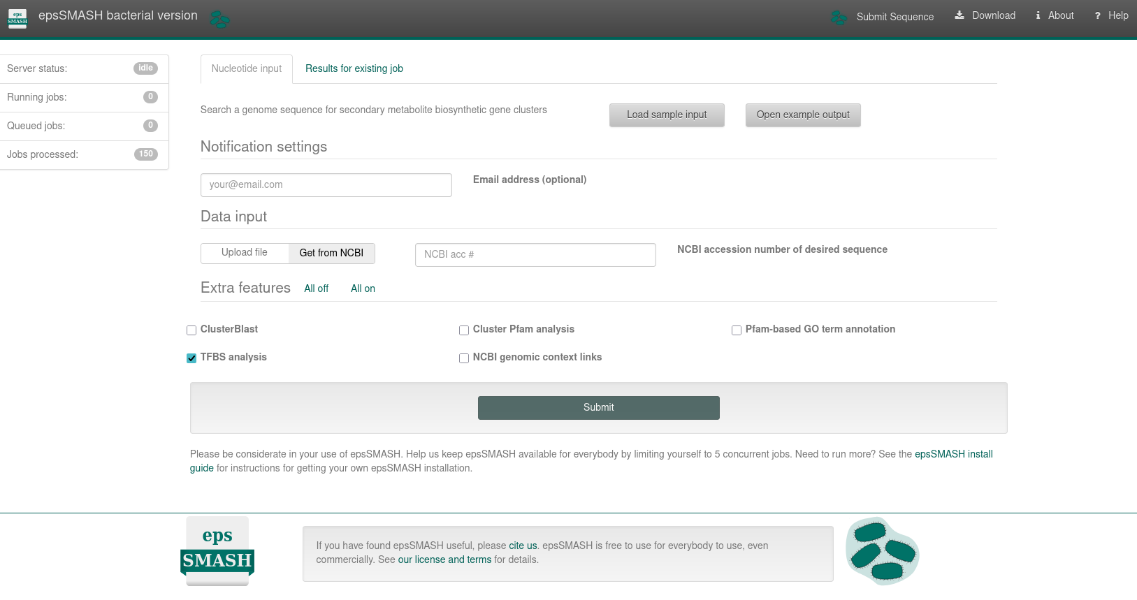Click the idle server status badge
This screenshot has width=1137, height=600.
click(x=145, y=68)
